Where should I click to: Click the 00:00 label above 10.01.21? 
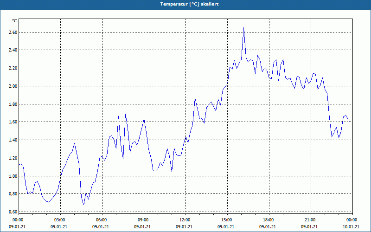352,220
